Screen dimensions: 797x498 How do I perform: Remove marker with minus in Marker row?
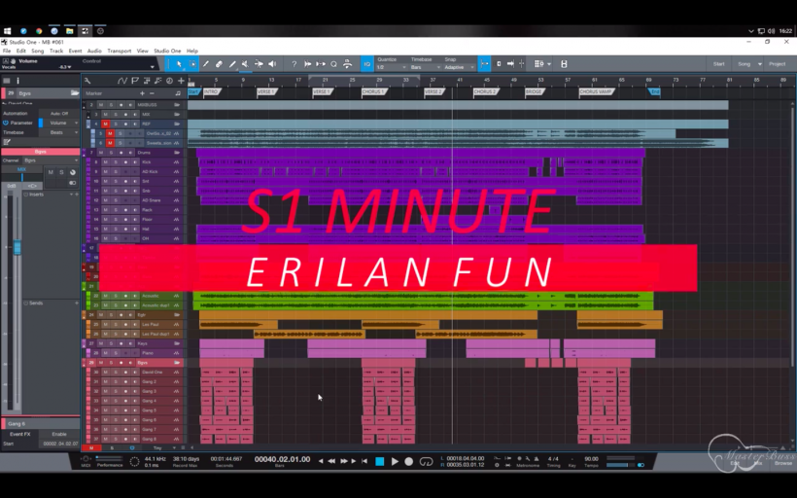(152, 93)
